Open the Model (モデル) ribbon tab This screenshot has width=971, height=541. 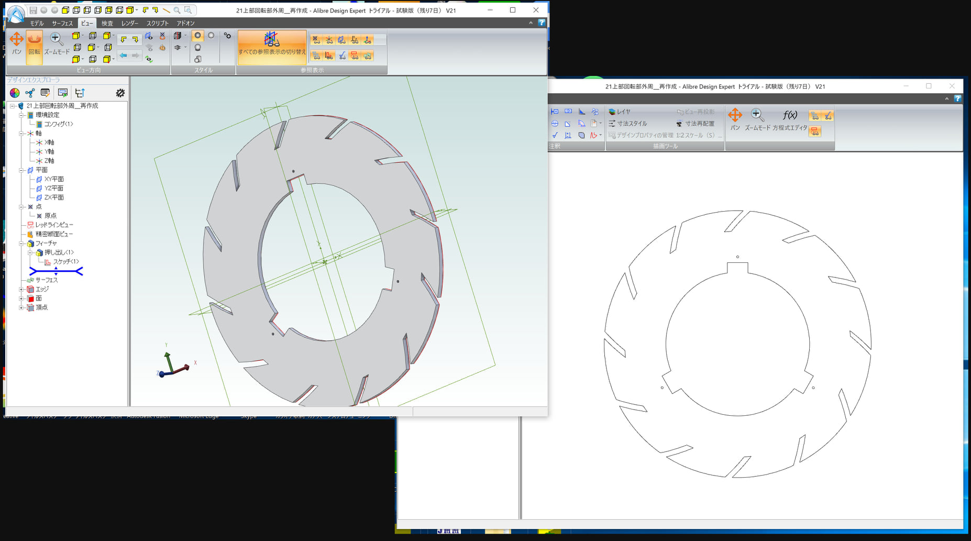pyautogui.click(x=37, y=23)
